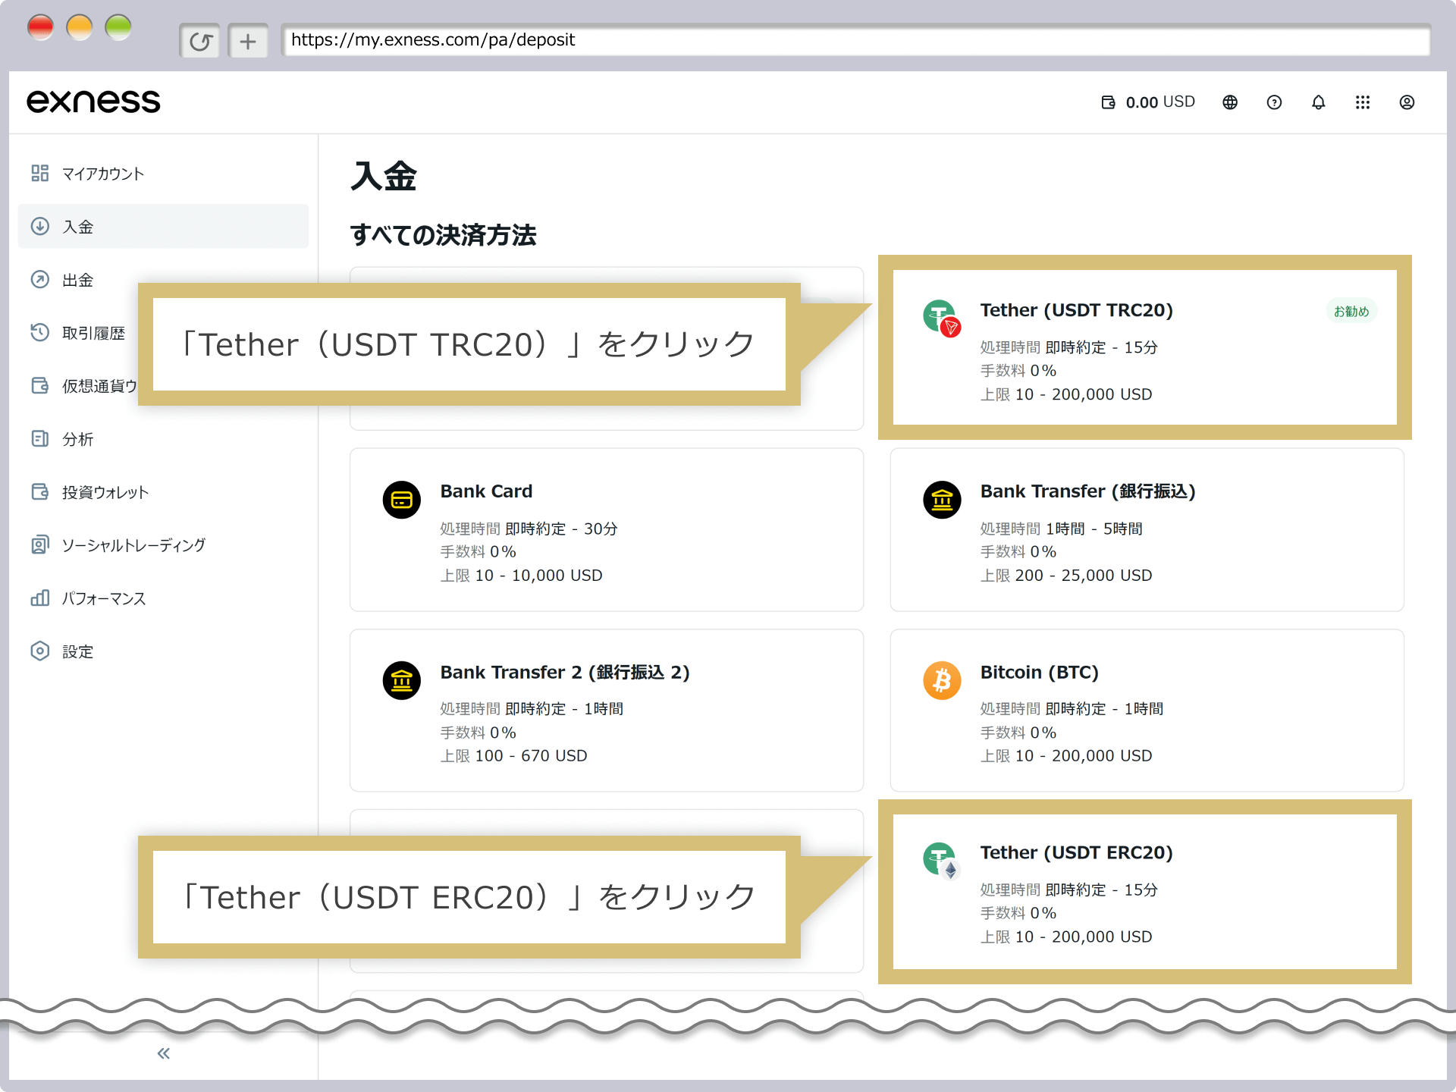Image resolution: width=1456 pixels, height=1092 pixels.
Task: Open the wallet balance 0.00 USD
Action: 1148,102
